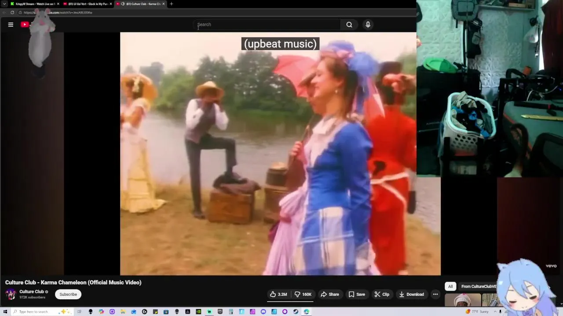This screenshot has width=563, height=316.
Task: Mute the Culture Club tab speaker icon
Action: (123, 4)
